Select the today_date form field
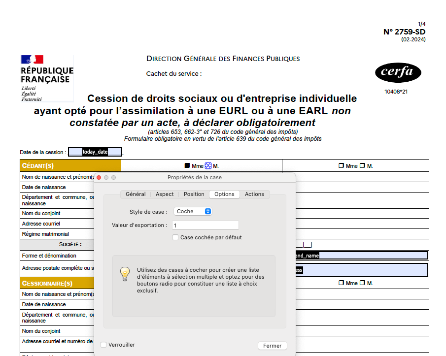This screenshot has width=446, height=356. 95,152
